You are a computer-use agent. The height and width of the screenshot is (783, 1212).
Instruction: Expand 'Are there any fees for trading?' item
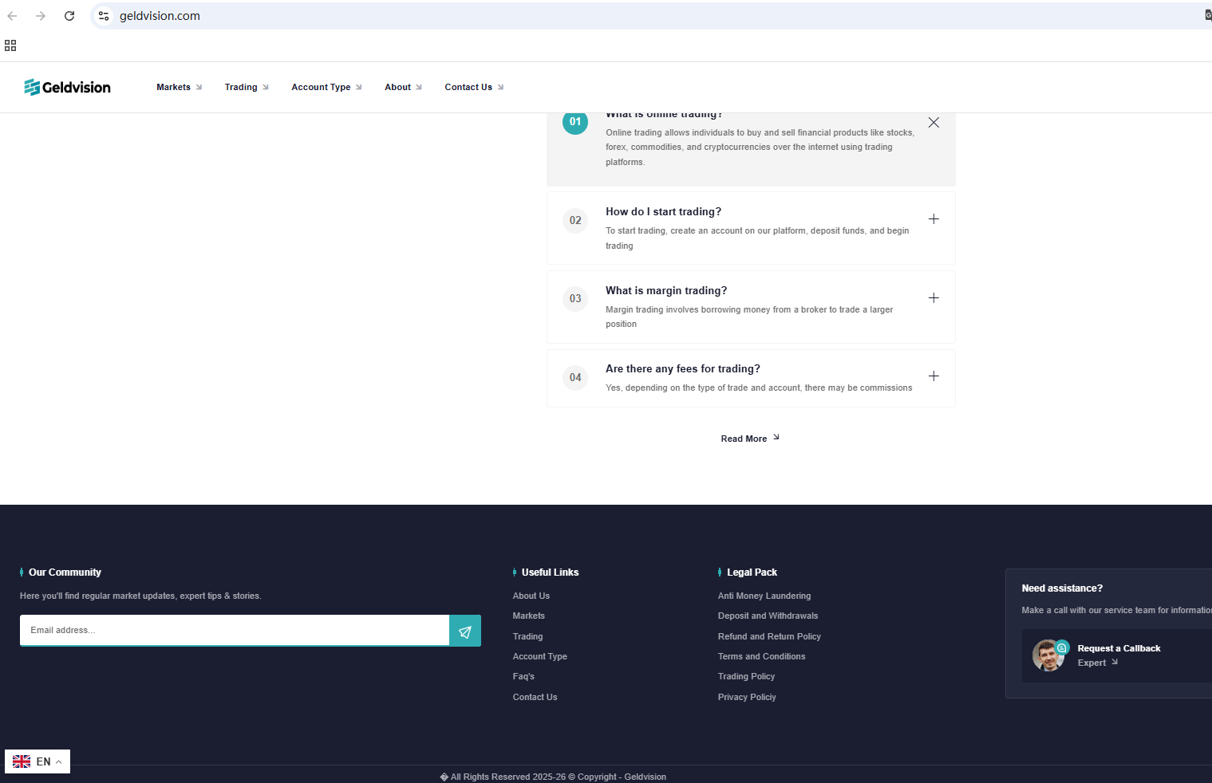click(934, 376)
